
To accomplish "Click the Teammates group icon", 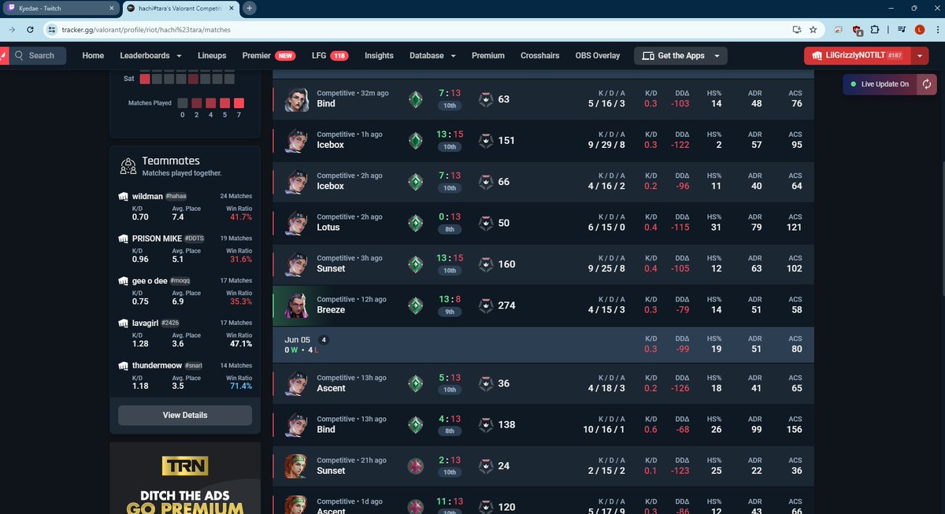I will pos(128,165).
